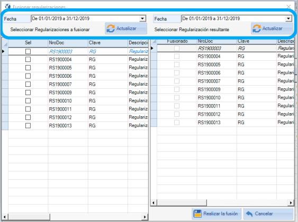Viewport: 298px width, 222px height.
Task: Click left grid horizontal scrollbar right arrow
Action: (x=145, y=217)
